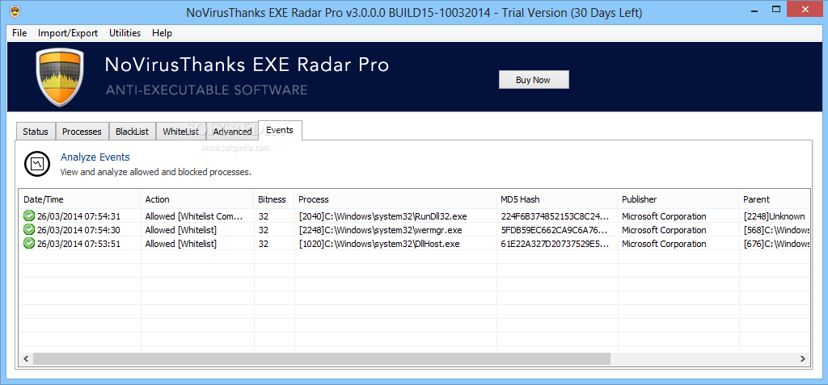Switch to the Processes tab

(x=82, y=132)
